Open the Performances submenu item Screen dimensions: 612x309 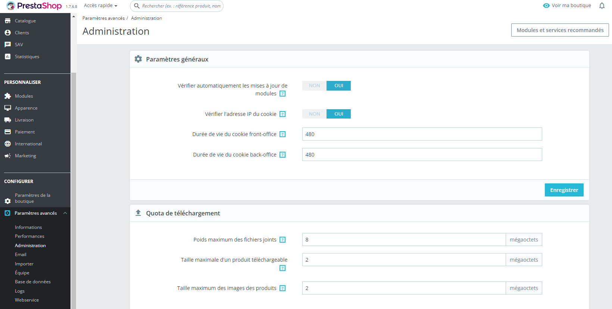(29, 236)
